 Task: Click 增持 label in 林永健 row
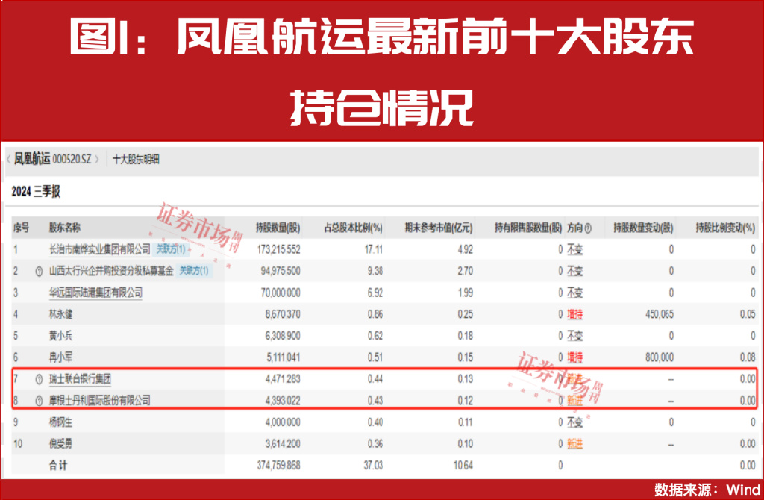(x=575, y=314)
